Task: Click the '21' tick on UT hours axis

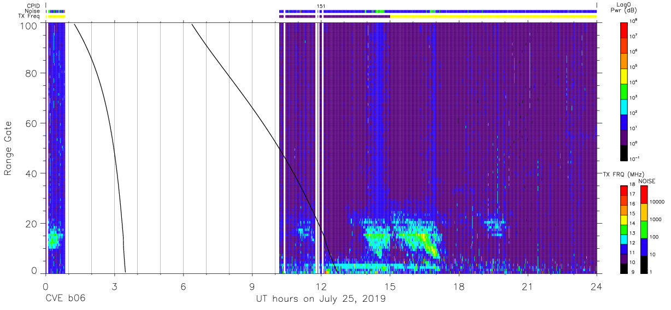Action: (x=528, y=285)
